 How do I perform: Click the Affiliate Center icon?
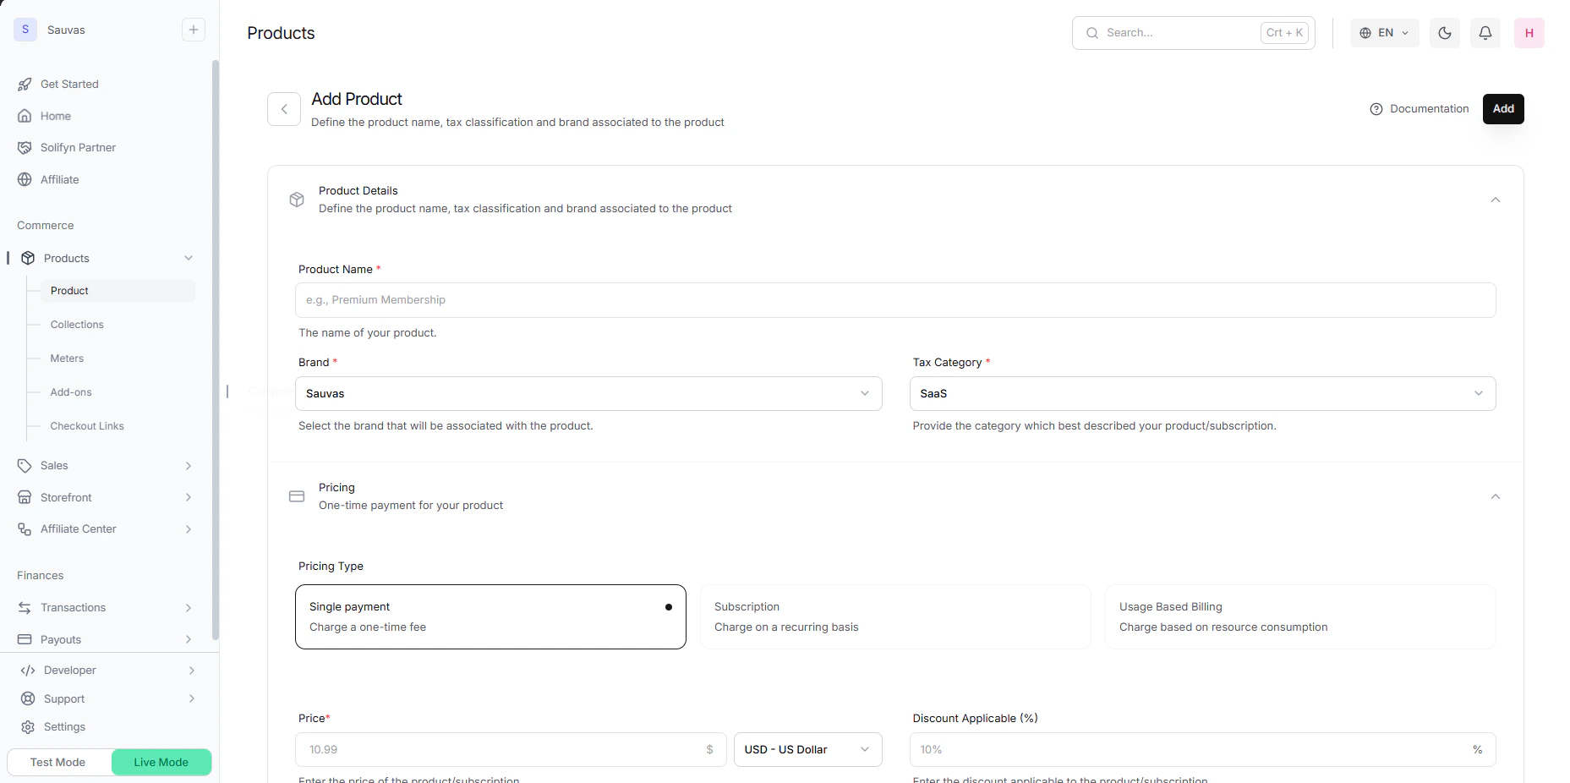(x=25, y=529)
